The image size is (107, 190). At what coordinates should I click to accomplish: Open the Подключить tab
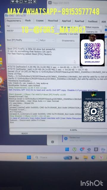14,21
